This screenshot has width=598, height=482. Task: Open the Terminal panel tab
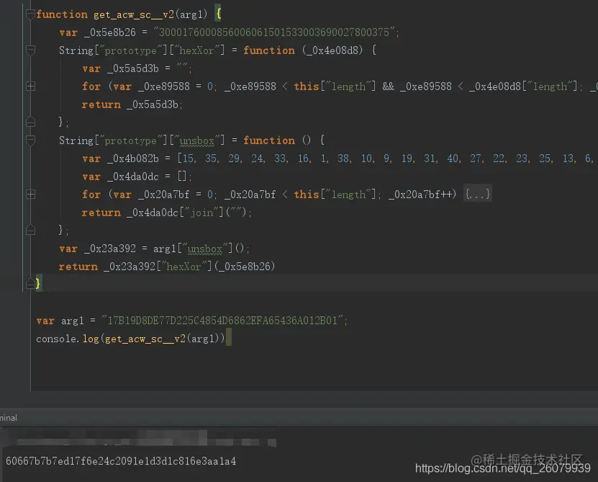[9, 418]
